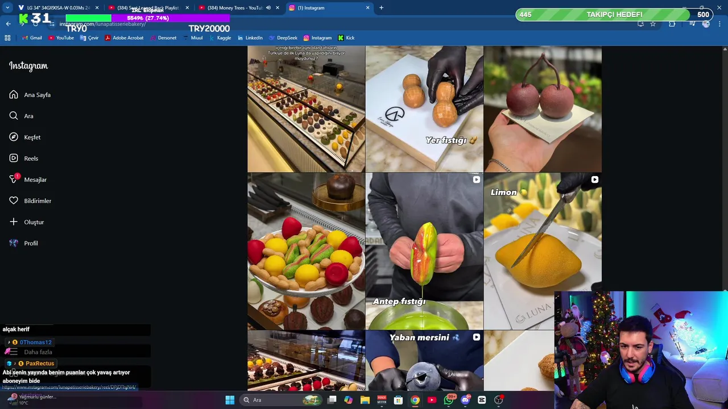
Task: Open Miuul bookmark
Action: 193,38
